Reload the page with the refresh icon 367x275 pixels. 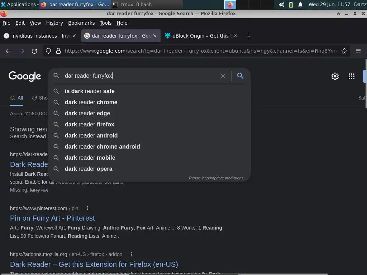click(34, 51)
